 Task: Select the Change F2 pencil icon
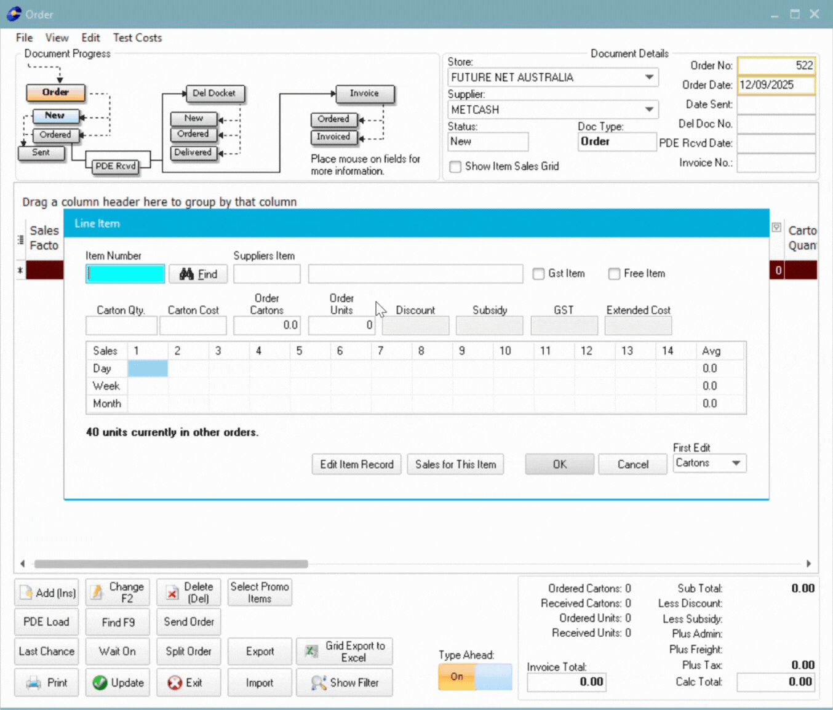97,592
